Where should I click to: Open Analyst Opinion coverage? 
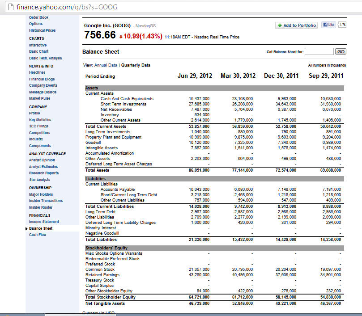pyautogui.click(x=42, y=160)
